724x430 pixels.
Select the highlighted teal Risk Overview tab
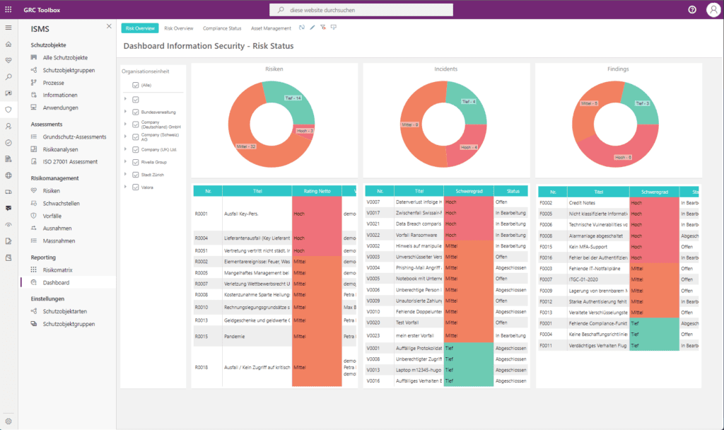[x=140, y=28]
